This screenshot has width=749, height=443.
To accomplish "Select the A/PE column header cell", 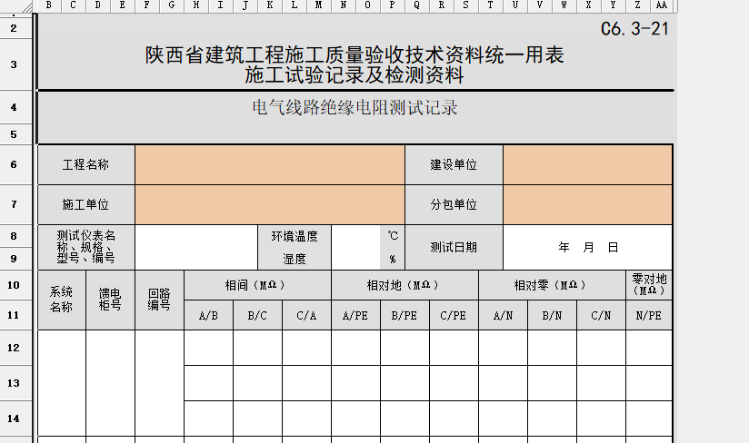I will click(x=355, y=315).
